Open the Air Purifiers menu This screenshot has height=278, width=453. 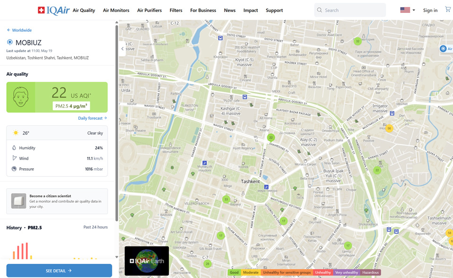click(x=149, y=10)
